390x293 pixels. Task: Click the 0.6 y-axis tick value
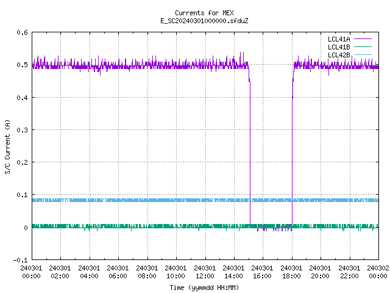click(x=22, y=32)
